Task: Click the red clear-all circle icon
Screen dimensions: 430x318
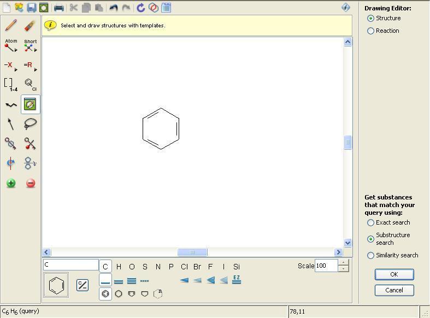Action: click(154, 8)
